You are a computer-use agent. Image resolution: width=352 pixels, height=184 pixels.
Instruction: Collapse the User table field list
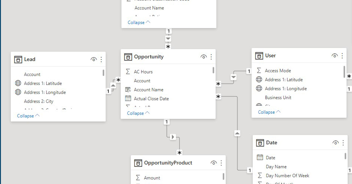point(267,112)
